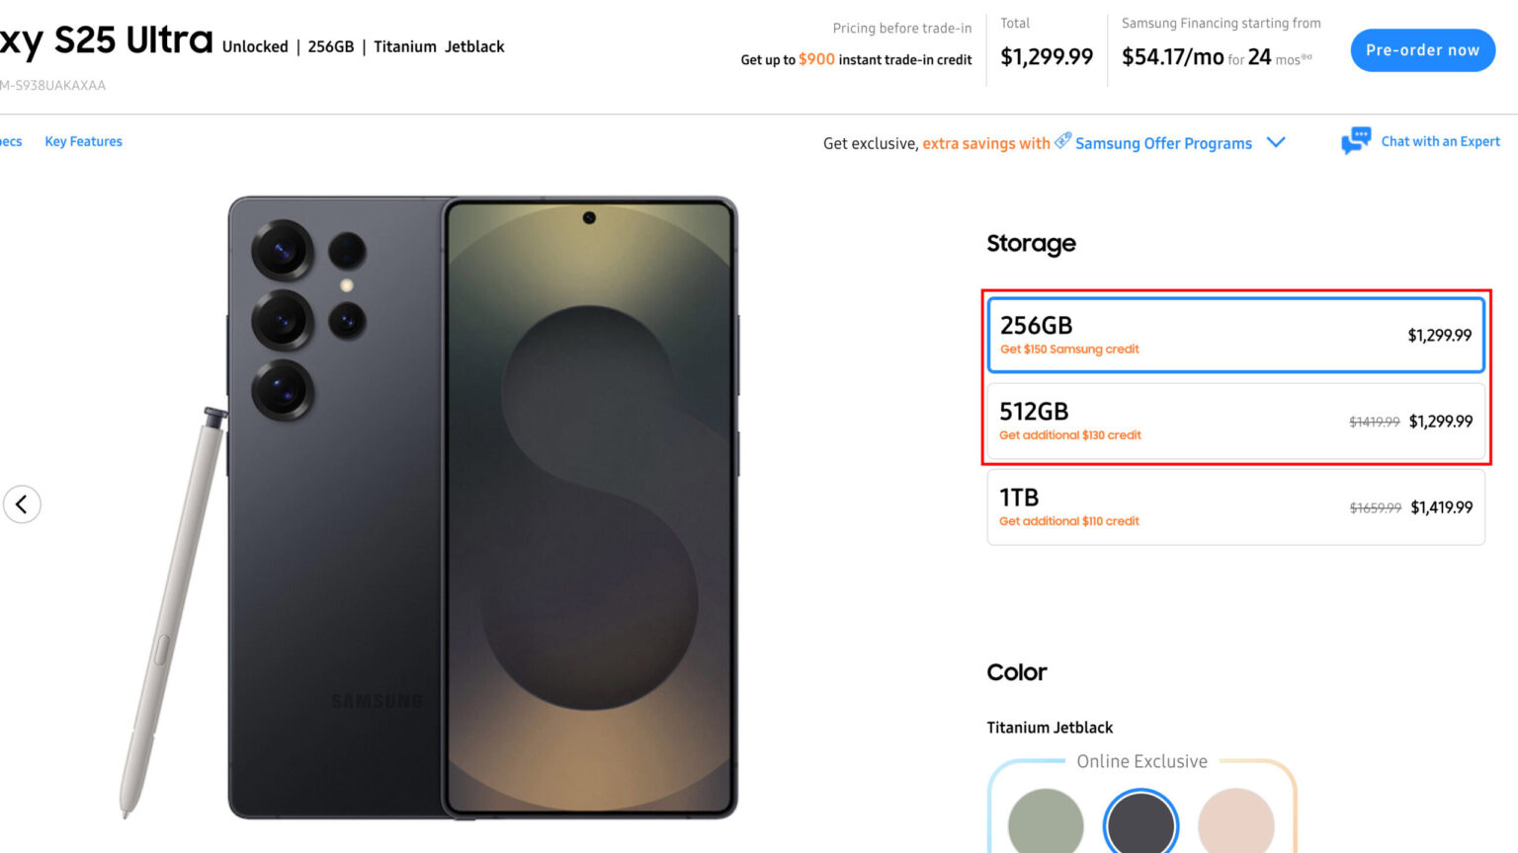Switch to the Specs tab
Viewport: 1518px width, 853px height.
tap(10, 142)
